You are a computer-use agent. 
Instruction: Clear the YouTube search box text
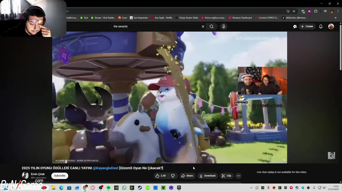click(203, 26)
